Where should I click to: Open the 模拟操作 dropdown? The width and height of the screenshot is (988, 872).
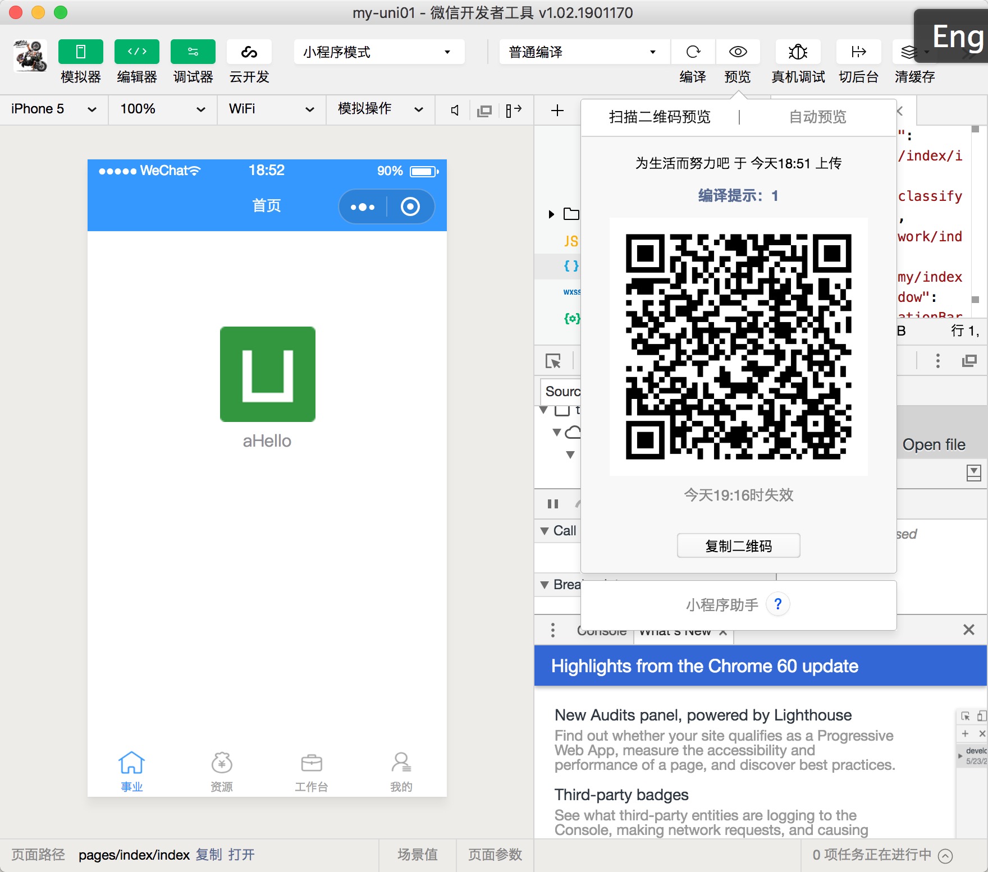380,109
